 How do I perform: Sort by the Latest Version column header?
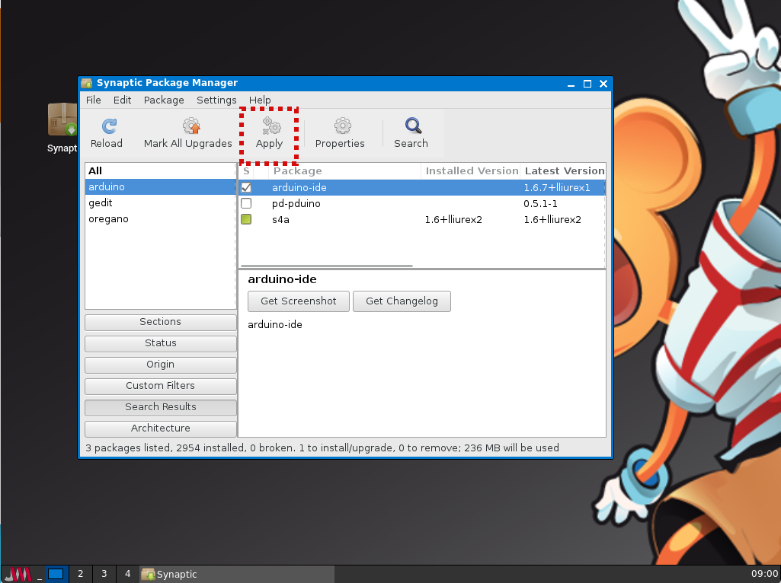pos(563,171)
